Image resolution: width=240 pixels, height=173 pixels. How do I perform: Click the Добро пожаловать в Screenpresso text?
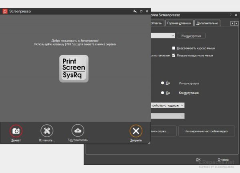(75, 41)
